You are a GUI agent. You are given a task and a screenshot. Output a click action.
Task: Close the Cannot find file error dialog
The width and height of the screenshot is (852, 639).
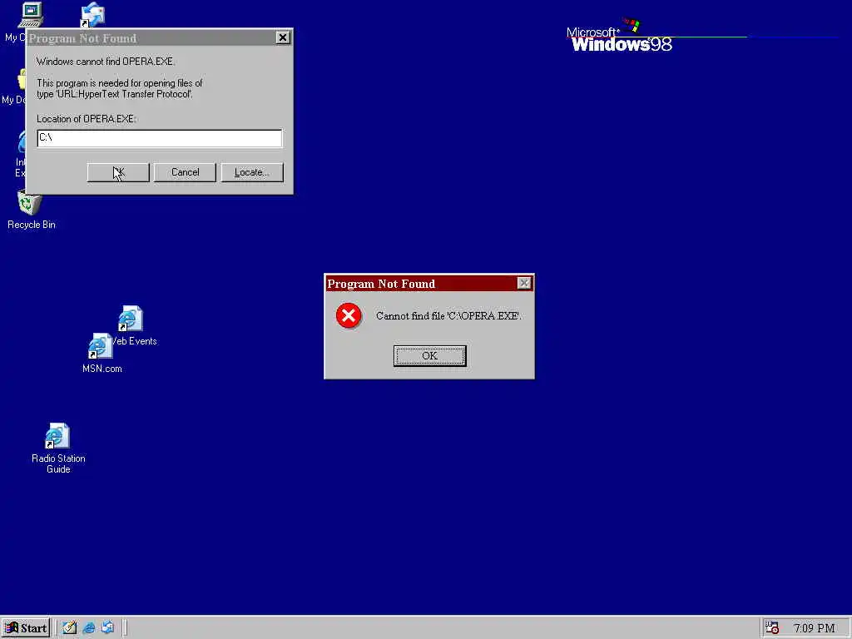click(x=524, y=283)
